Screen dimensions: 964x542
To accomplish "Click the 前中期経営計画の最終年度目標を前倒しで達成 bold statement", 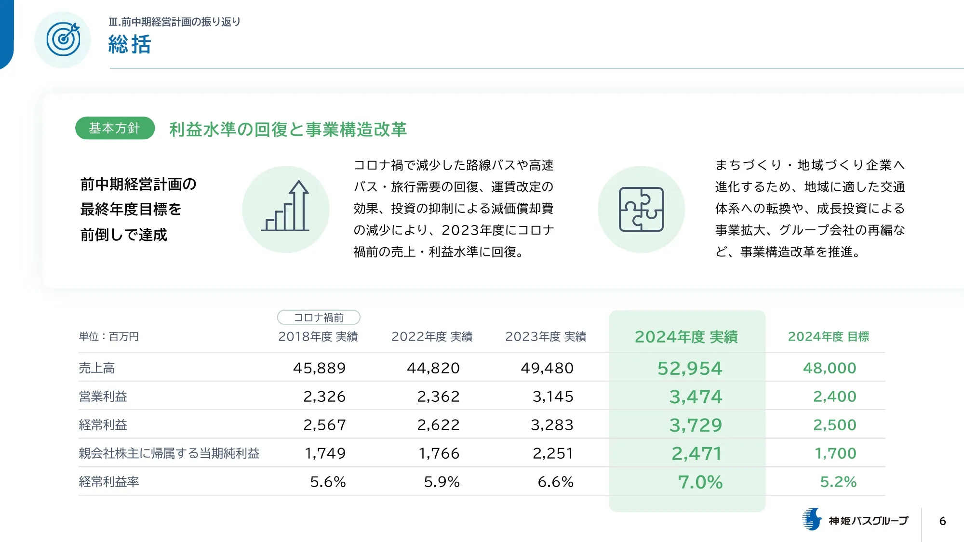I will pos(138,209).
